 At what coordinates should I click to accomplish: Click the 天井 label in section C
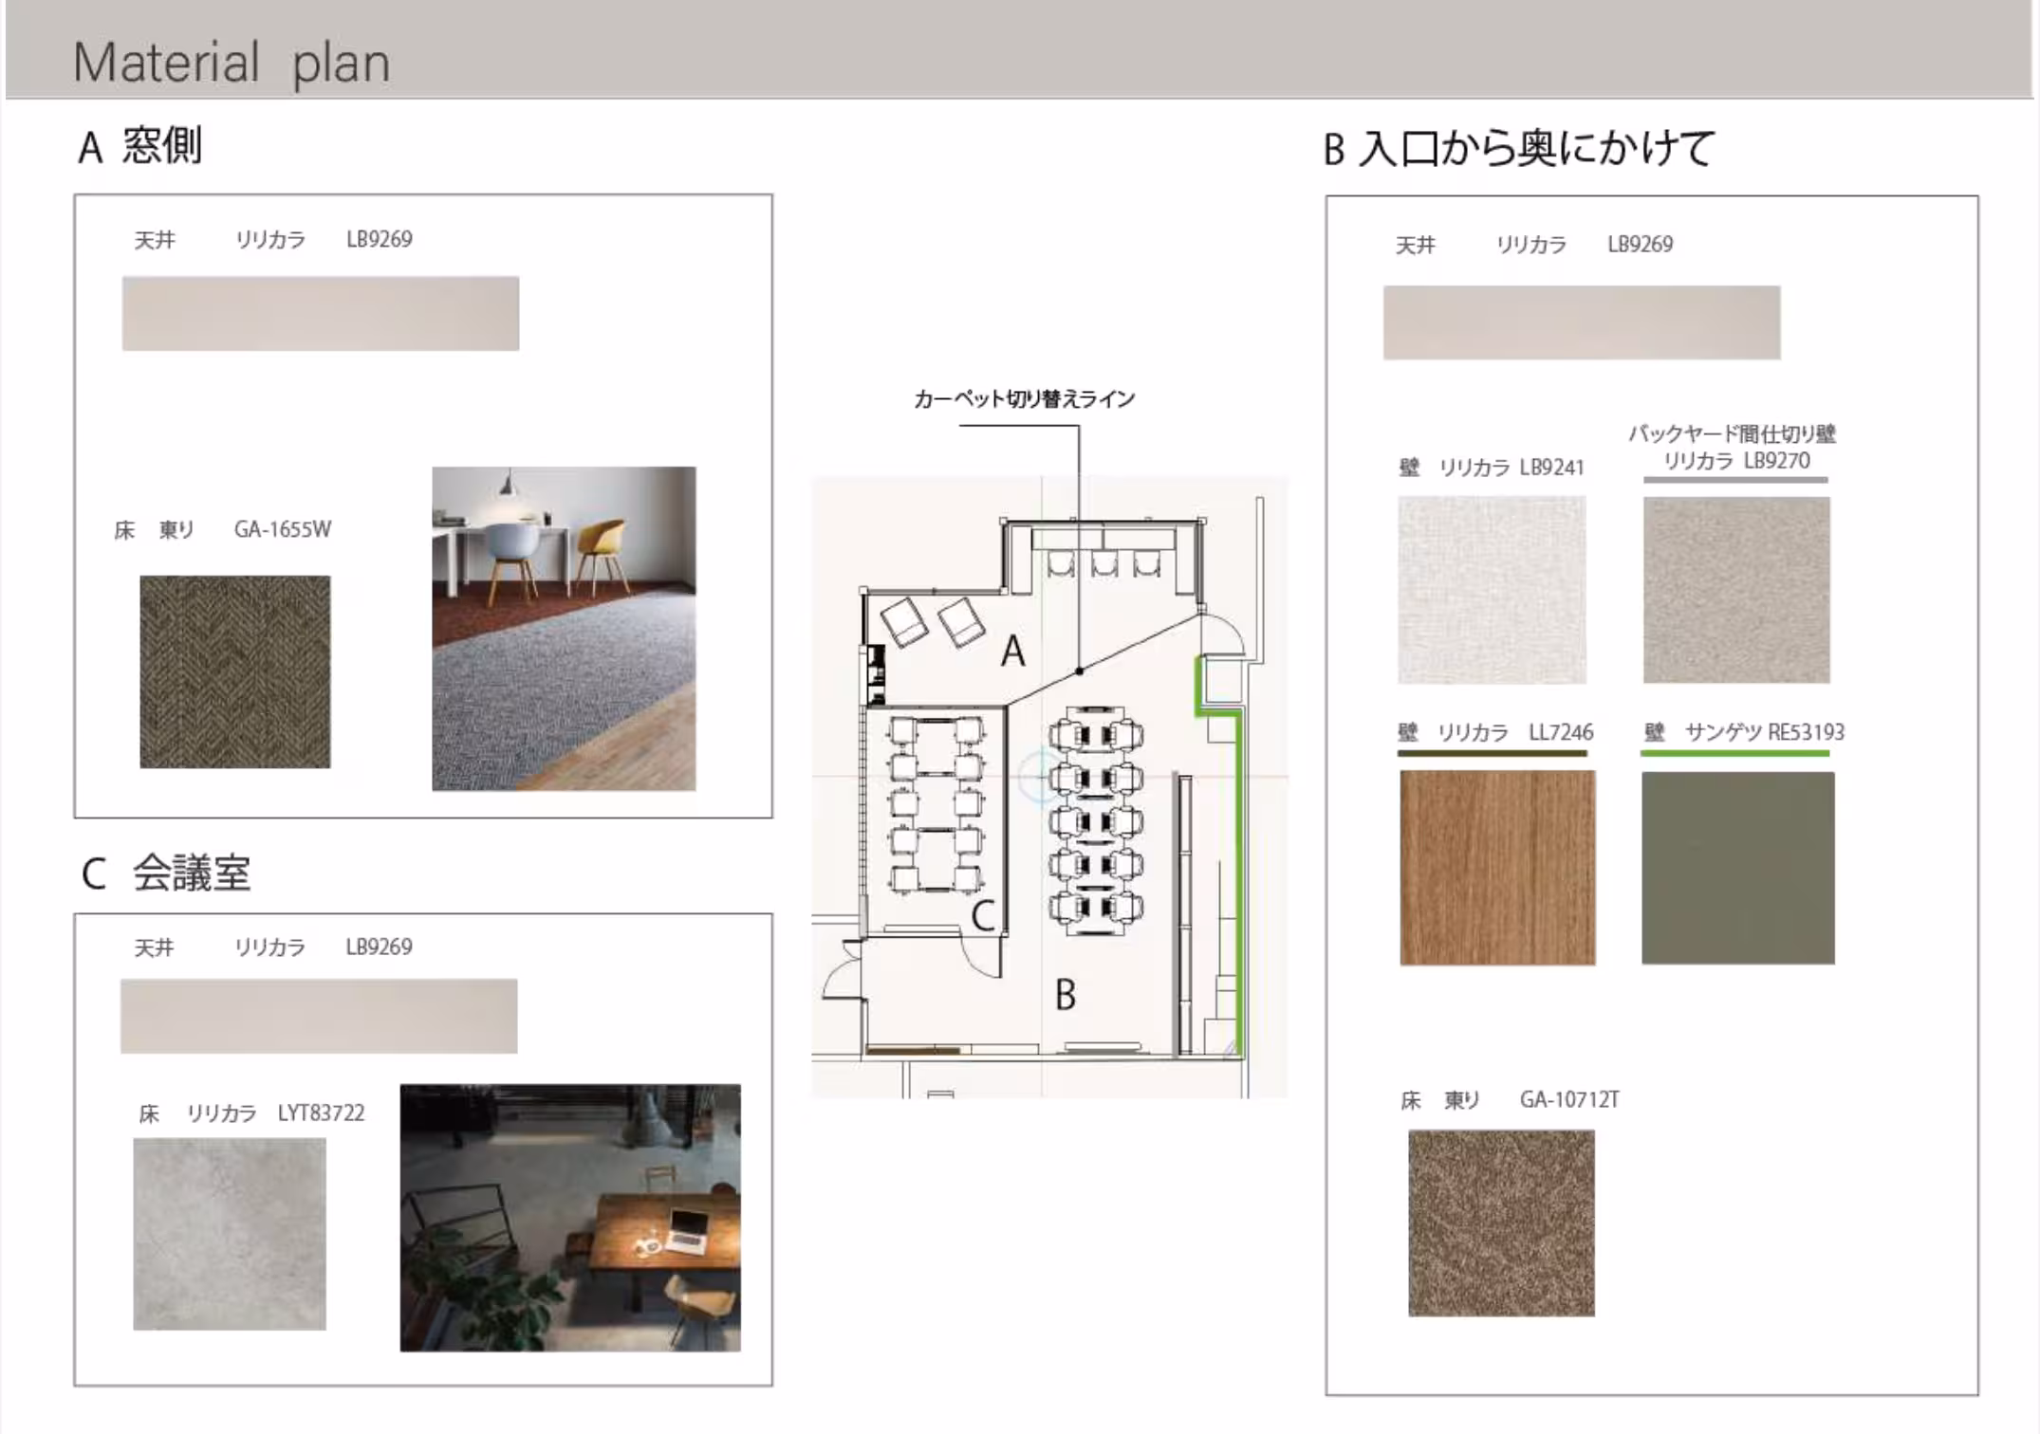click(x=155, y=947)
